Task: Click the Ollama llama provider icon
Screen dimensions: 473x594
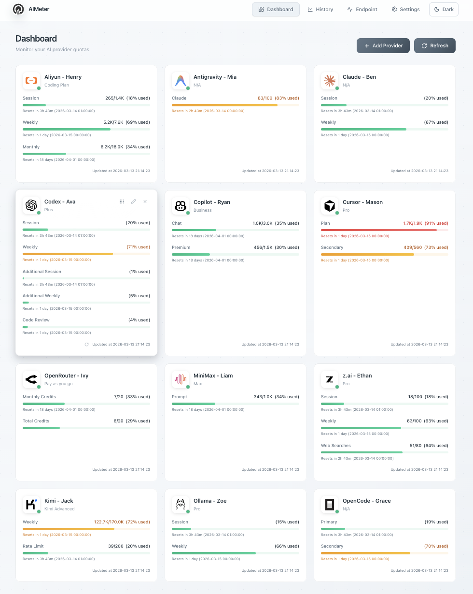Action: pyautogui.click(x=181, y=505)
